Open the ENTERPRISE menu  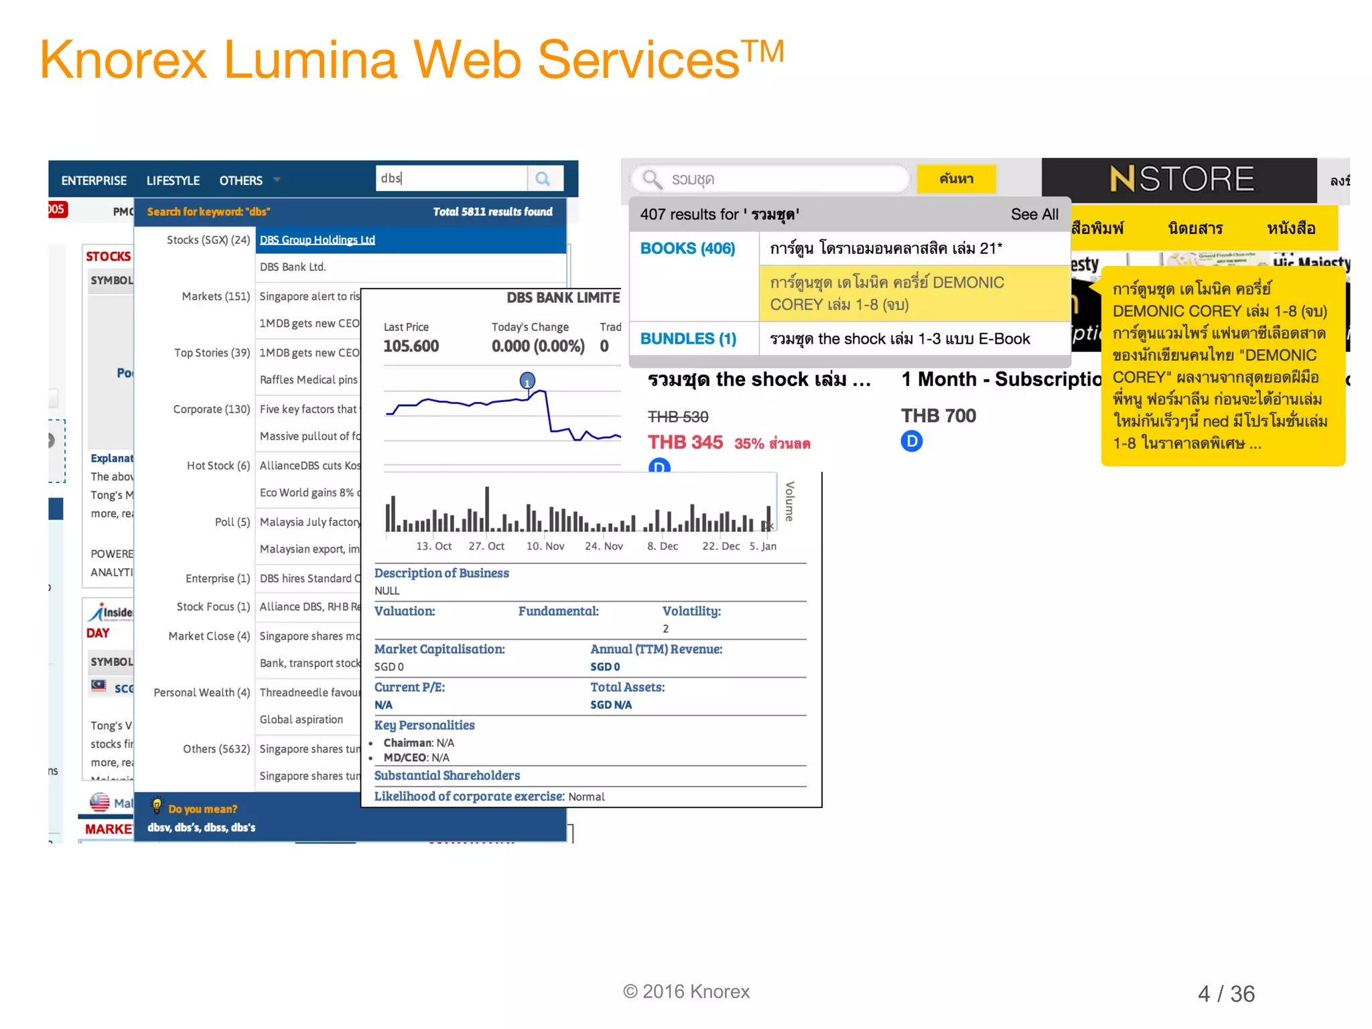click(94, 181)
